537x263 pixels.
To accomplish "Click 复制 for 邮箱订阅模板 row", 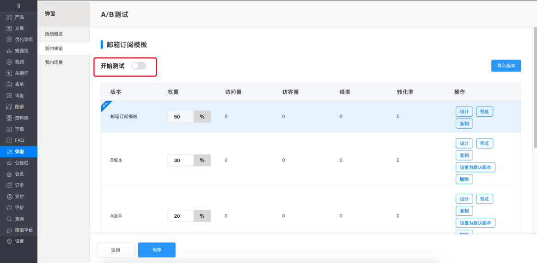I will (x=464, y=124).
